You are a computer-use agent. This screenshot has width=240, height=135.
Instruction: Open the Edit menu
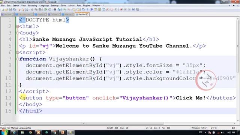(9, 6)
